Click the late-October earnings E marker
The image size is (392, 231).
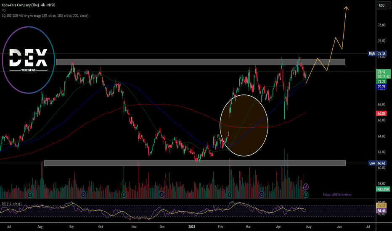(124, 194)
